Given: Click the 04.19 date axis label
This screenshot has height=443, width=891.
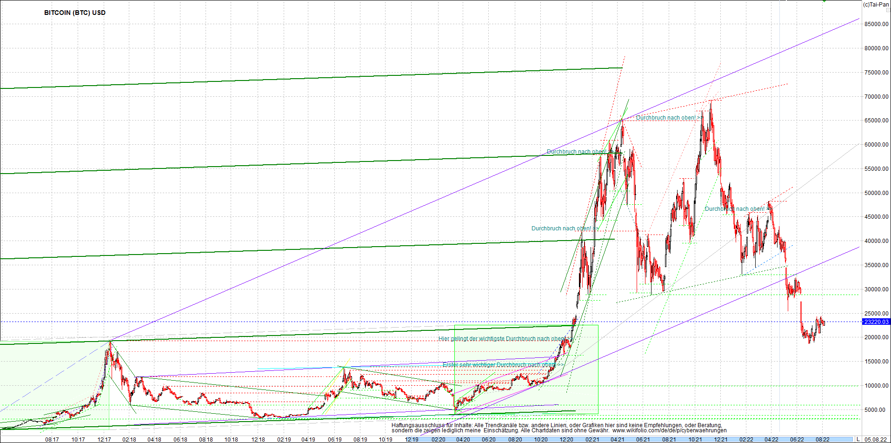Looking at the screenshot, I should click(x=308, y=439).
